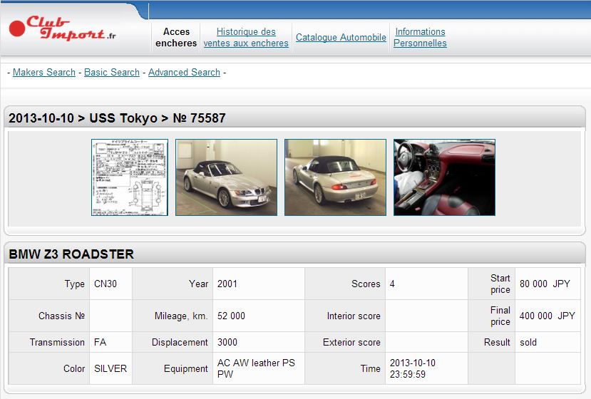Select the start price value 80 000 JPY

tap(545, 284)
